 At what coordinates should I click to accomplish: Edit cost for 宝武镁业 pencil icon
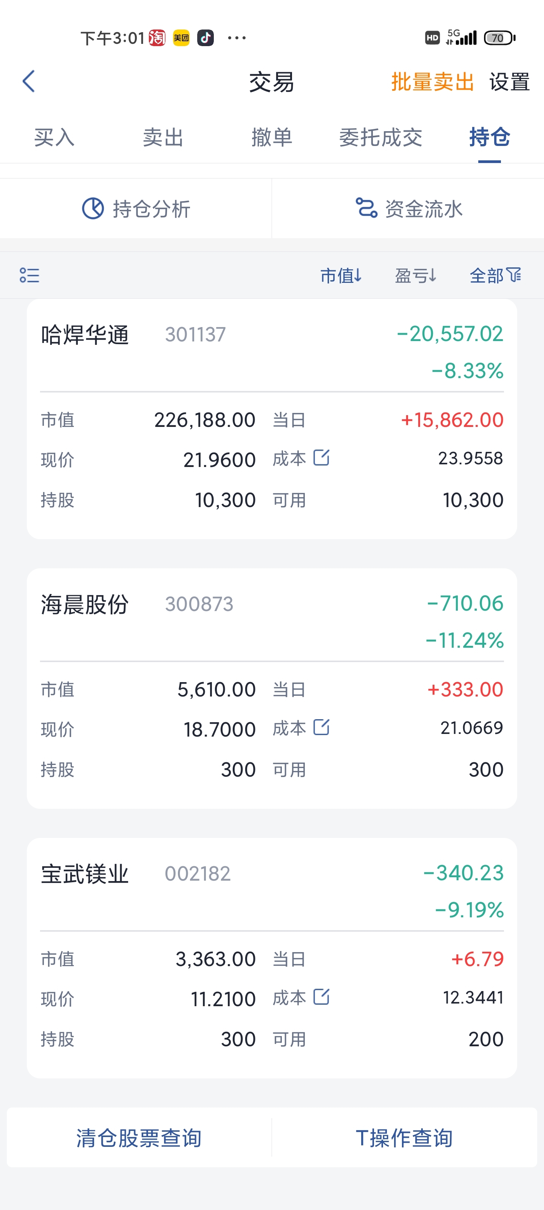coord(321,996)
